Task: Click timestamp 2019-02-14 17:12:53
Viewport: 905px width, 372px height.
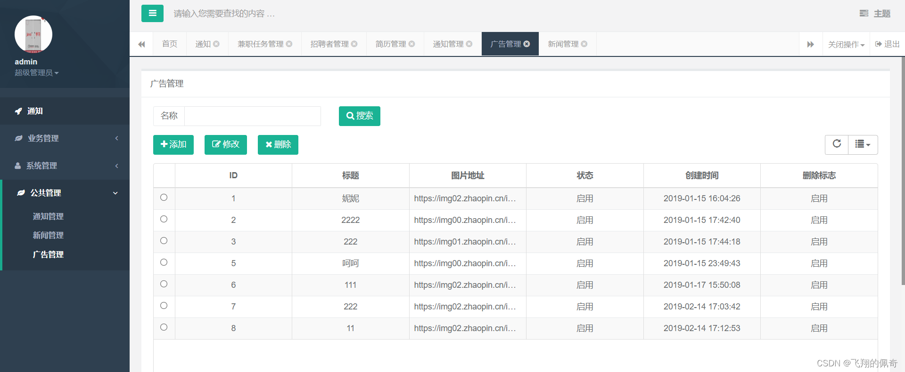Action: (x=702, y=328)
